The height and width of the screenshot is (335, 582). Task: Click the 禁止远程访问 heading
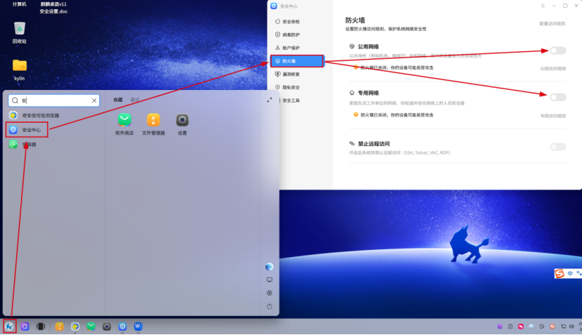pos(373,144)
